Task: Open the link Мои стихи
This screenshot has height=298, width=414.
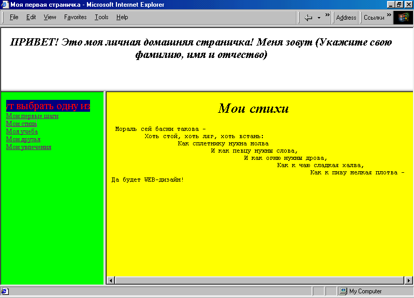Action: [21, 124]
